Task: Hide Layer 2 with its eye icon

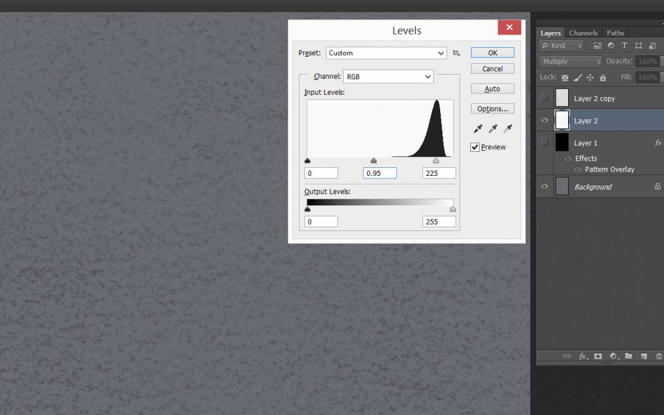Action: [x=544, y=121]
